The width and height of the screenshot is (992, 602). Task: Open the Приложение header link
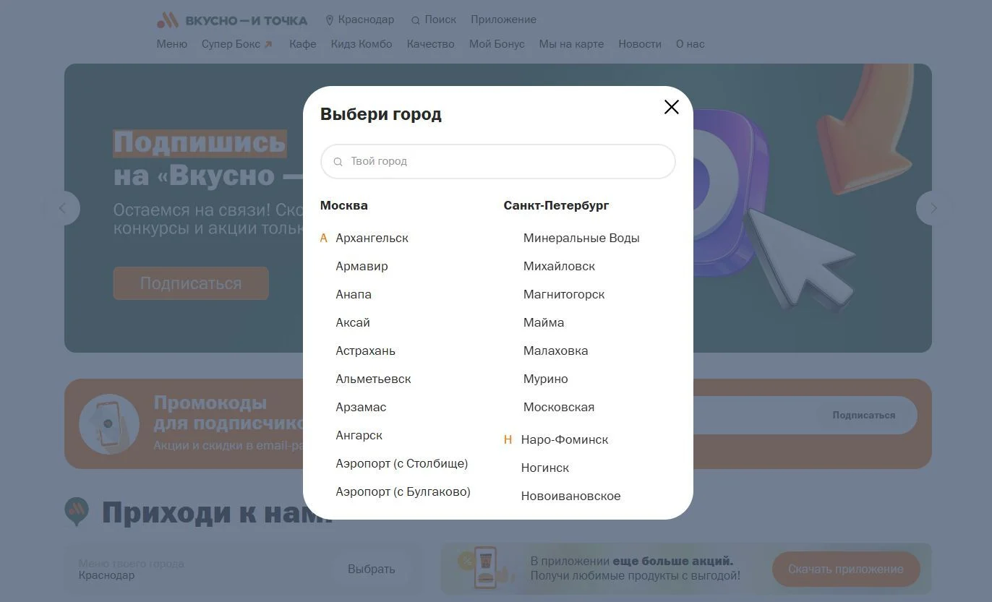coord(503,20)
